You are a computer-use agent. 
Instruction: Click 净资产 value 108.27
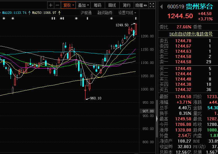click(184, 141)
